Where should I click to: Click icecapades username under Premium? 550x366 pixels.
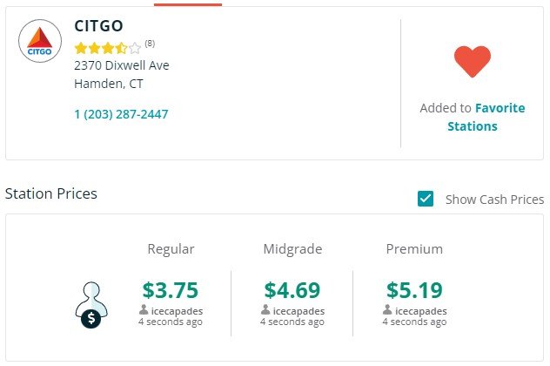point(421,311)
